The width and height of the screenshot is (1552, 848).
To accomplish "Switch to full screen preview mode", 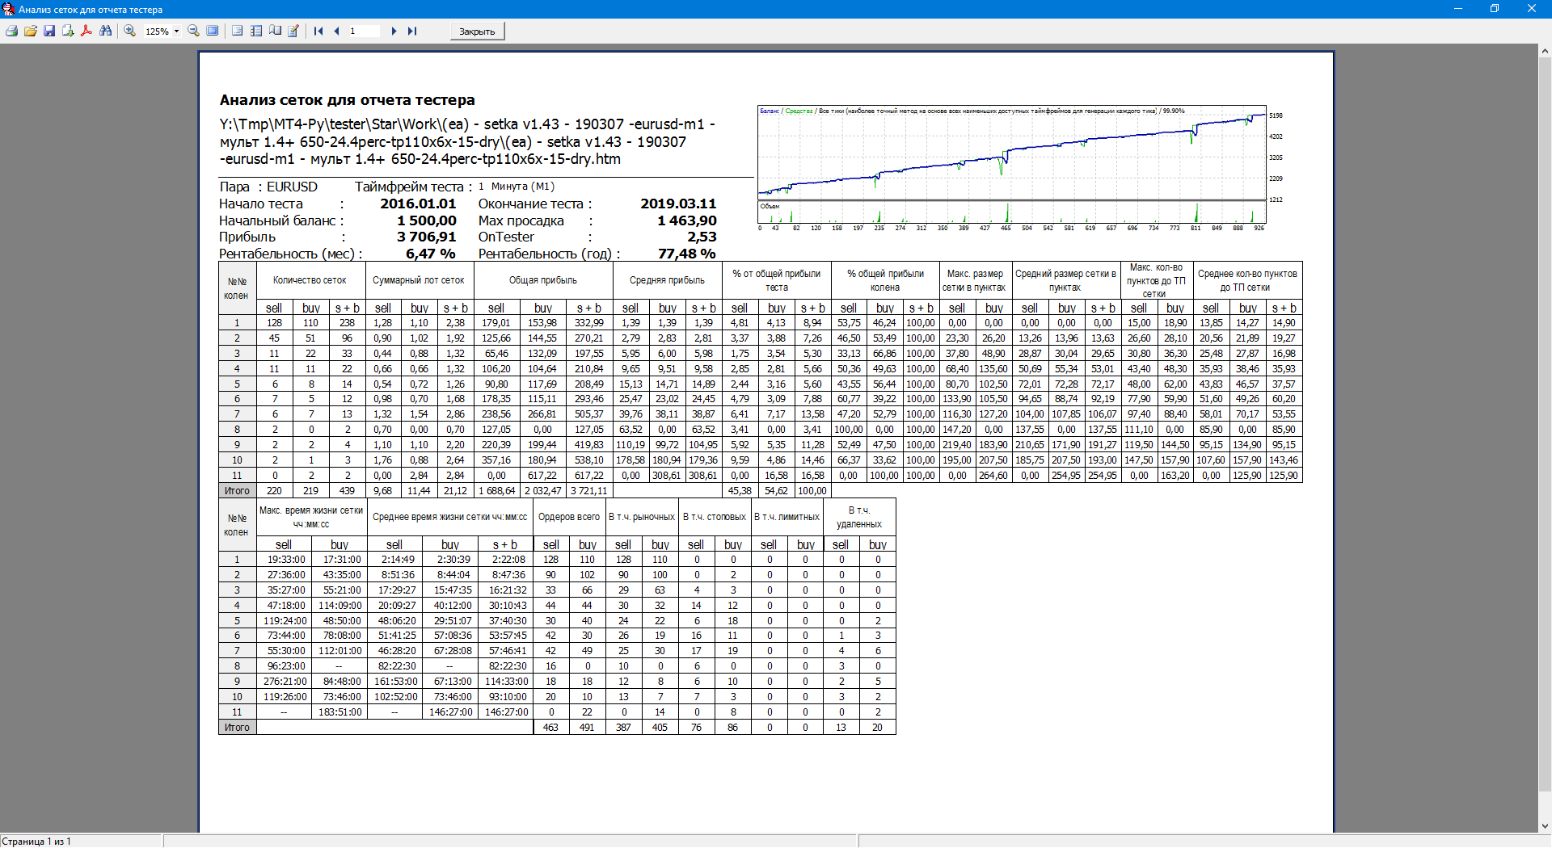I will pos(213,31).
